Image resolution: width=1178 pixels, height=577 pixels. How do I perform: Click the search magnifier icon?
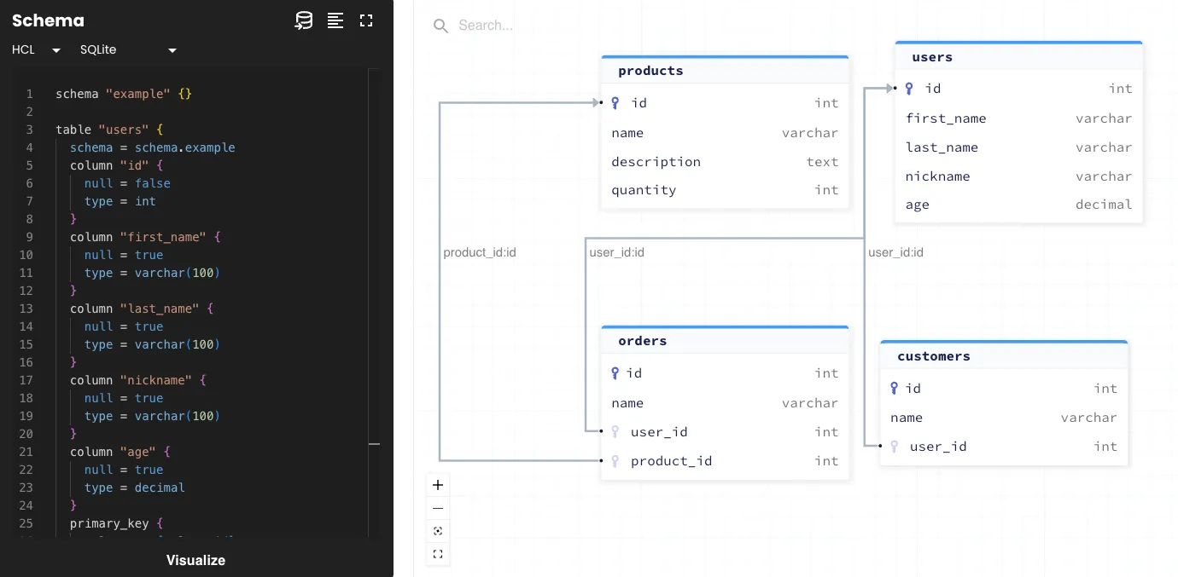tap(440, 26)
